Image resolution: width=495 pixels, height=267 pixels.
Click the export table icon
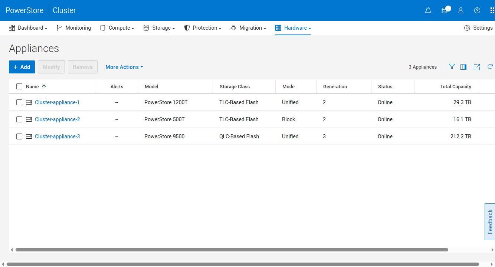tap(477, 67)
